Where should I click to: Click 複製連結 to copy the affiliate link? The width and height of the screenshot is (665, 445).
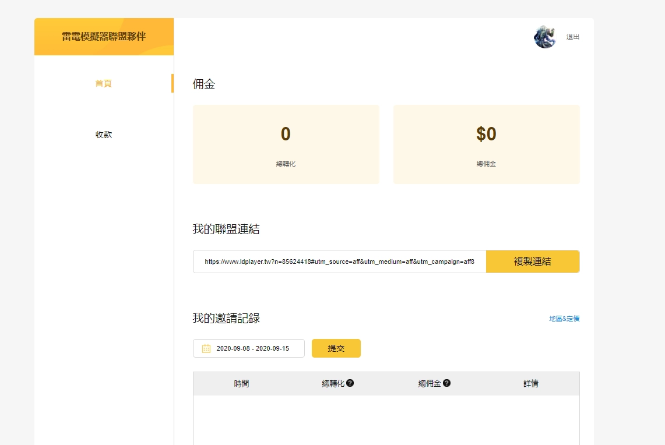532,261
